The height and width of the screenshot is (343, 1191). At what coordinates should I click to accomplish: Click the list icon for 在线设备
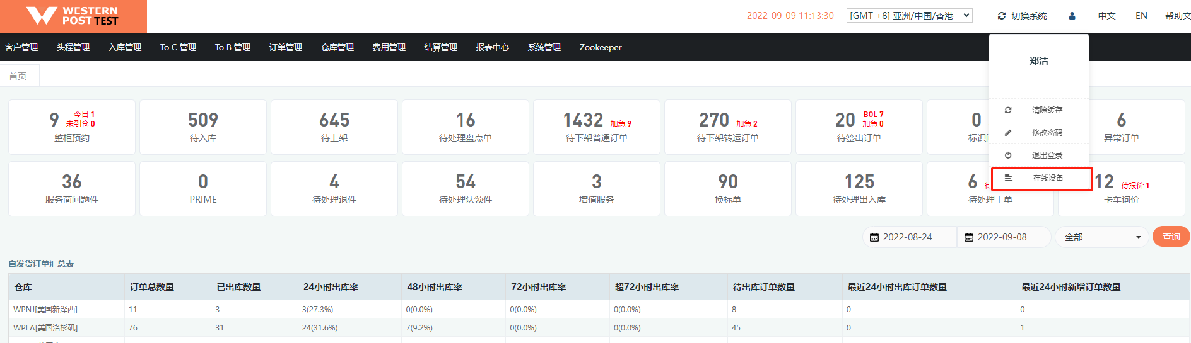click(1008, 178)
